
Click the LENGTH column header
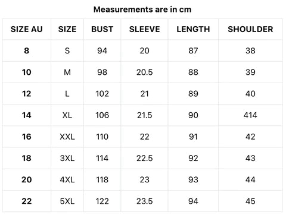pos(193,29)
